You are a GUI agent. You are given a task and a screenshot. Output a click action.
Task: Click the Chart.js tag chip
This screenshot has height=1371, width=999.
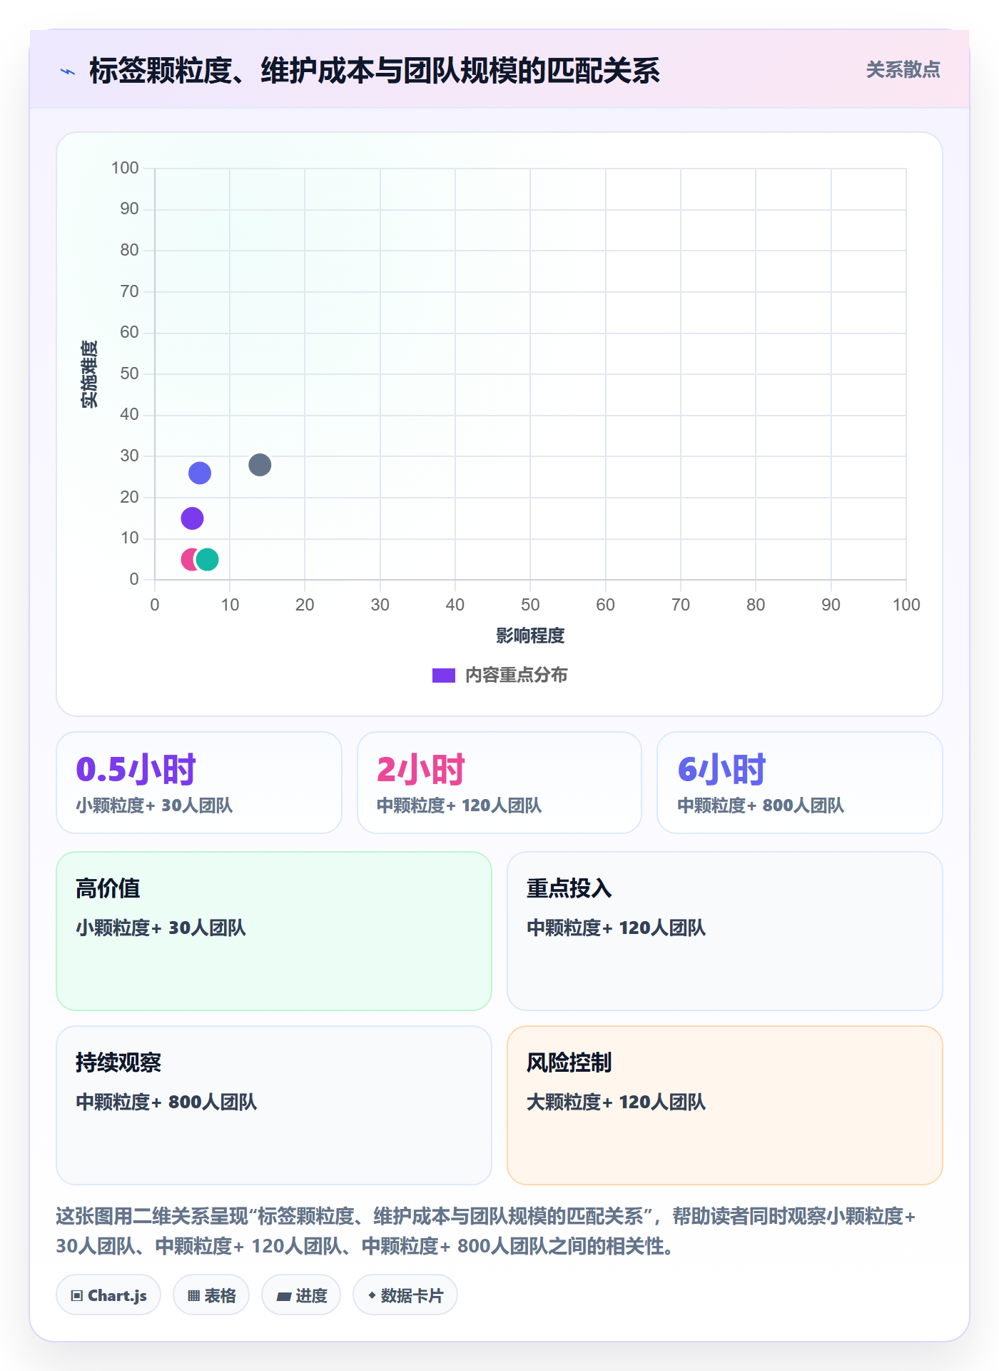[108, 1295]
